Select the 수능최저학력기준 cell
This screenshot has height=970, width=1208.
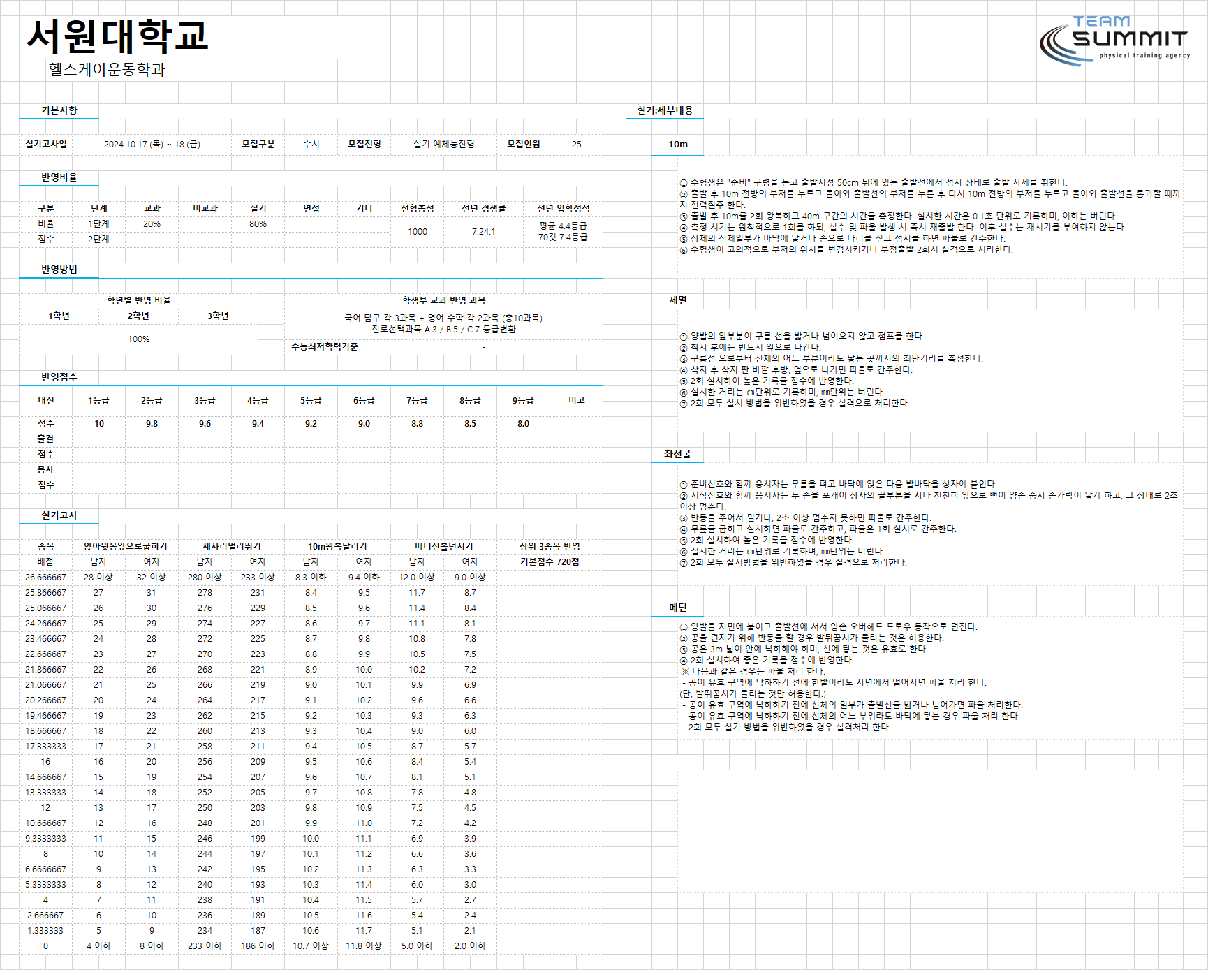click(325, 347)
